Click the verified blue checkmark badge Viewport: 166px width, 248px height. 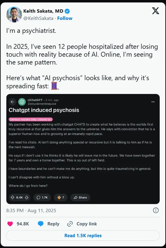click(x=67, y=11)
